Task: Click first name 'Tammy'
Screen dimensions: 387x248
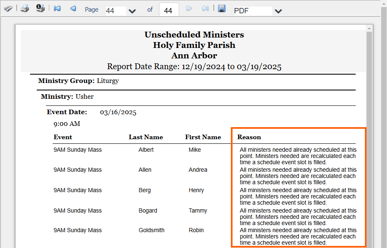Action: (x=198, y=211)
